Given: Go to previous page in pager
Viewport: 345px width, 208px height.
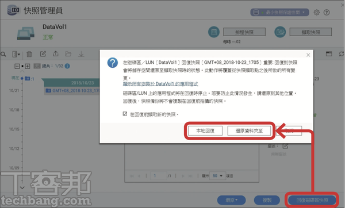Looking at the screenshot, I should point(139,176).
